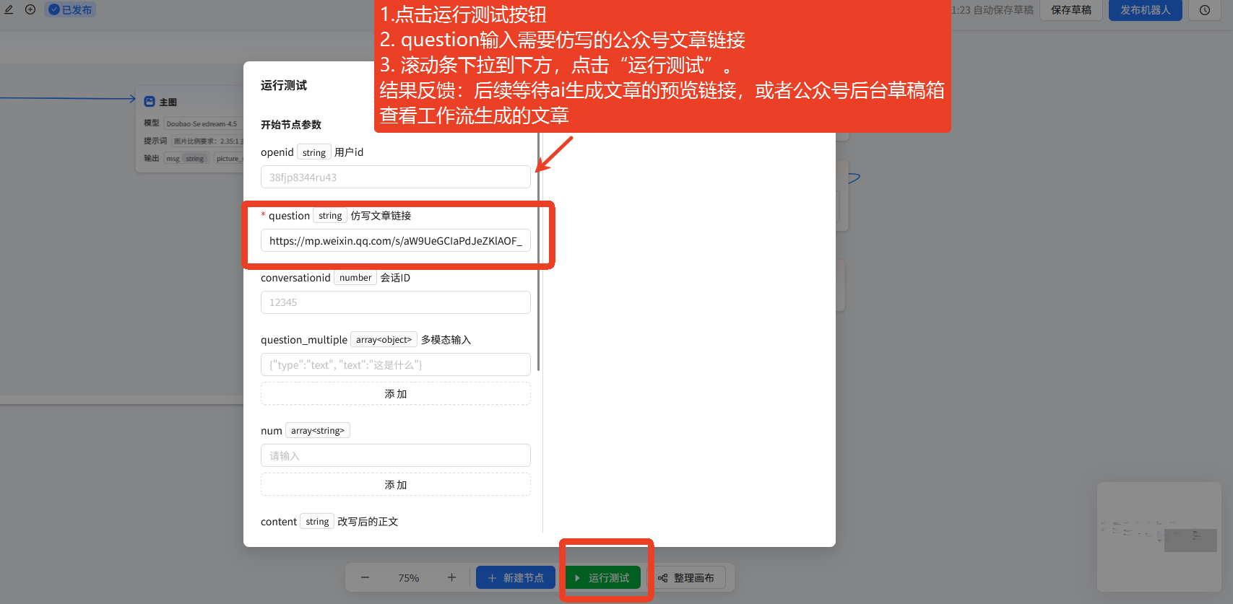This screenshot has height=604, width=1233.
Task: Click the green 运行测试 button
Action: coord(602,577)
